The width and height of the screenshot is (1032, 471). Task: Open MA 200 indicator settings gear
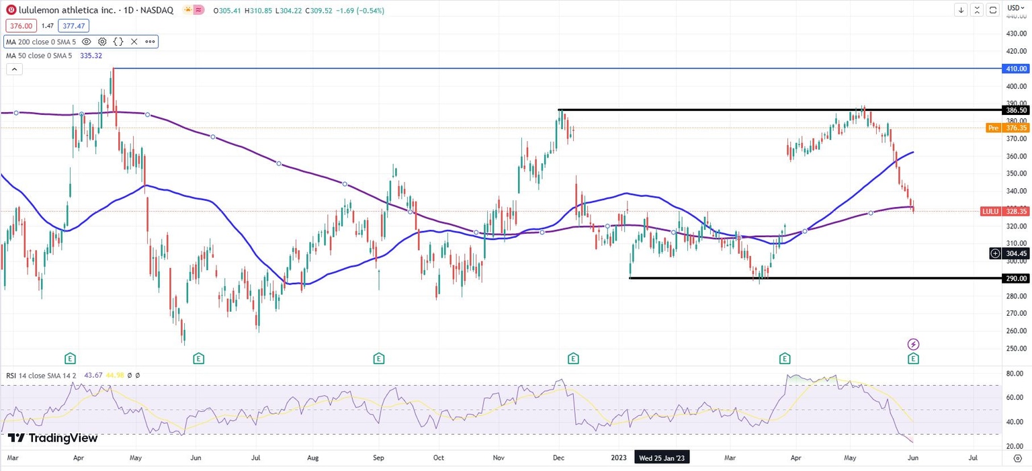click(x=102, y=42)
